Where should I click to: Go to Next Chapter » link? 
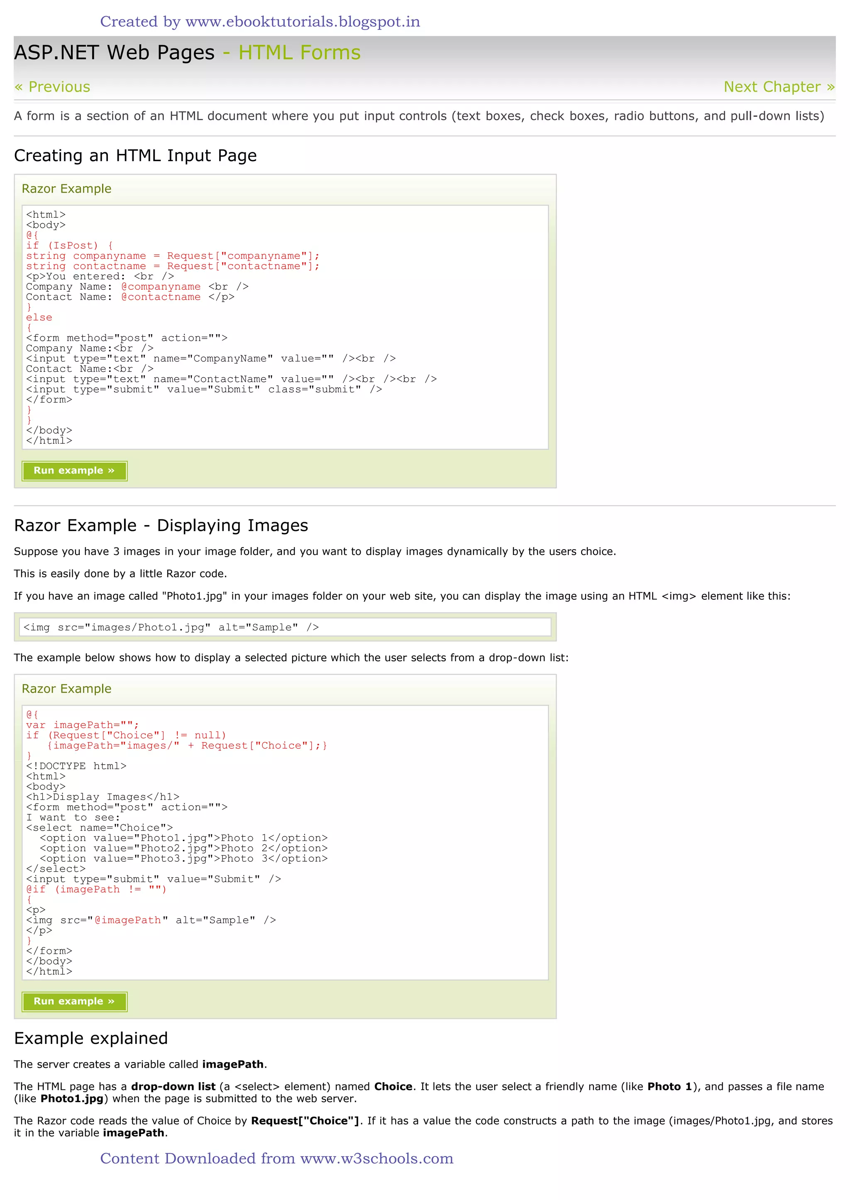point(779,87)
